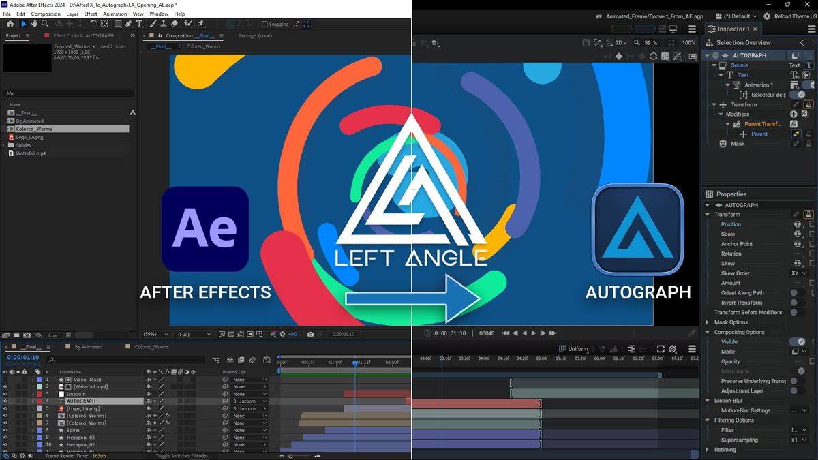Click the After Effects Home icon
The image size is (818, 460).
coord(10,24)
